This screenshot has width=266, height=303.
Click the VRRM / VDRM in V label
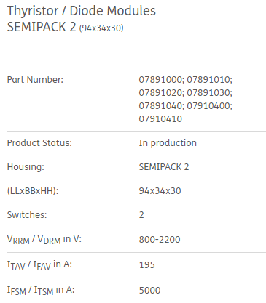click(x=44, y=240)
